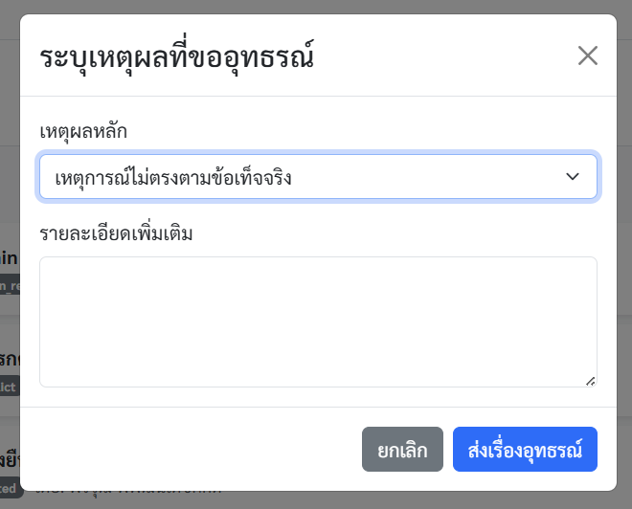
Task: Click the blank area below the details text area
Action: [x=318, y=397]
